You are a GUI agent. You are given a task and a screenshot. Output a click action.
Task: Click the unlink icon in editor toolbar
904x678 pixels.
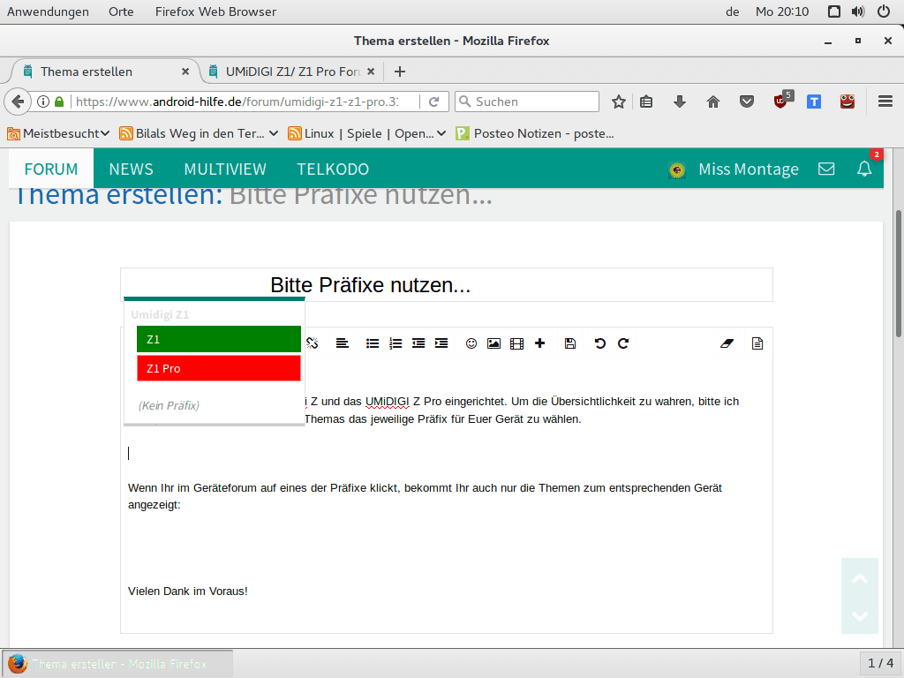(x=312, y=343)
